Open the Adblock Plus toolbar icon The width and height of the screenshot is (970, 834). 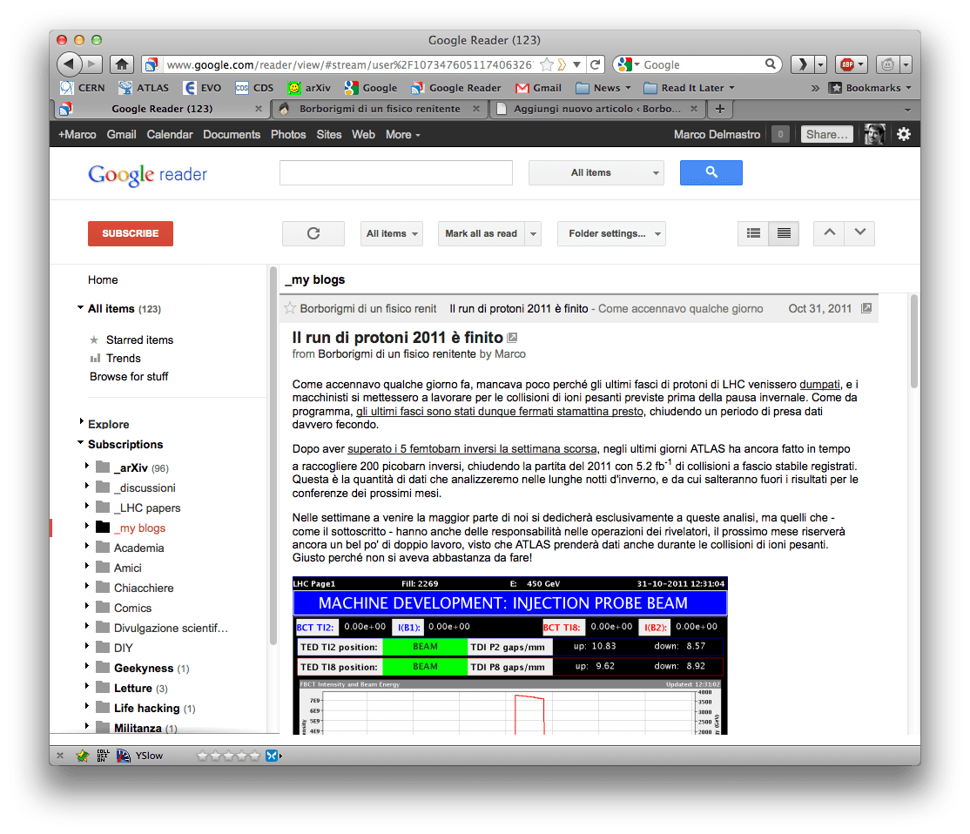pyautogui.click(x=847, y=64)
